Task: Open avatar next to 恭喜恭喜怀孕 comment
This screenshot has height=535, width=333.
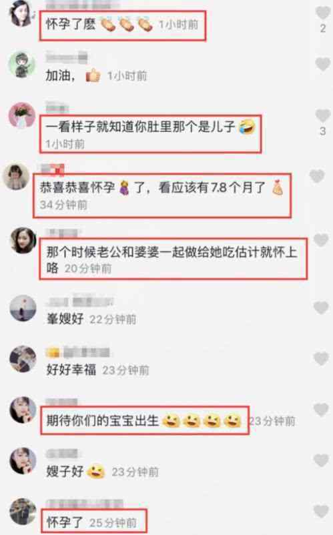Action: pos(16,177)
